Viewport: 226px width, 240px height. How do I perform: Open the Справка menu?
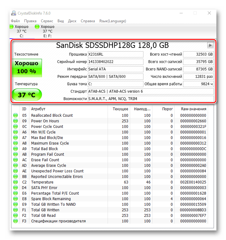[x=88, y=21]
